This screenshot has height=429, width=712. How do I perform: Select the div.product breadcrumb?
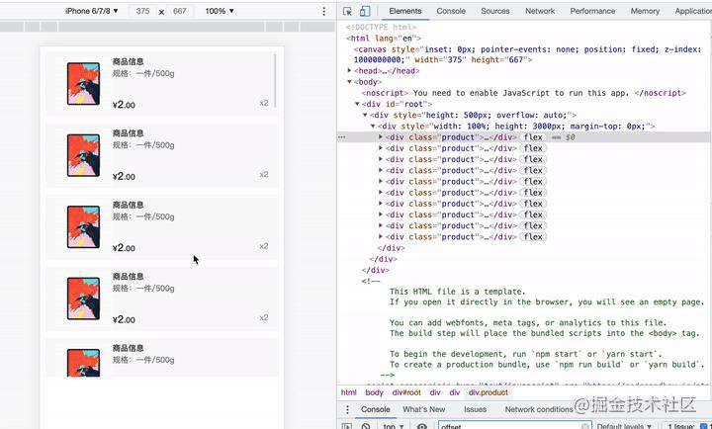pyautogui.click(x=489, y=392)
